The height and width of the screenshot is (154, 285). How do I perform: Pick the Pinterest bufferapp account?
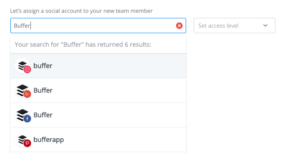(x=98, y=139)
